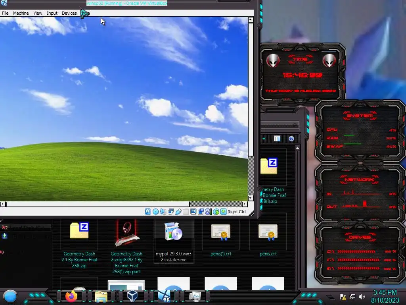Viewport: 406px width, 305px height.
Task: Click the Right Ctrl host key label
Action: (x=237, y=212)
